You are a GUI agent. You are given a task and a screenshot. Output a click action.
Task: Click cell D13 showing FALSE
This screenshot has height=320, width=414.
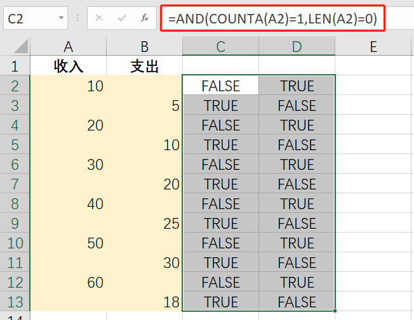pyautogui.click(x=297, y=301)
